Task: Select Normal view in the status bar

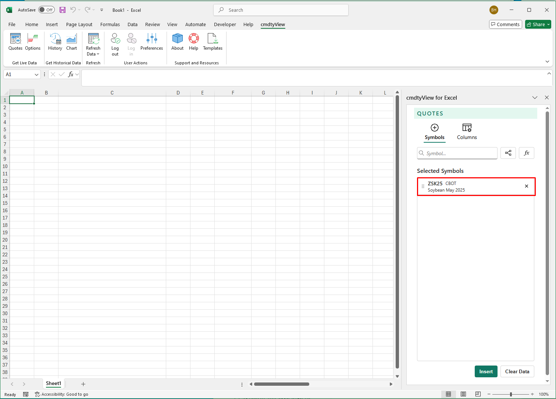Action: 449,394
